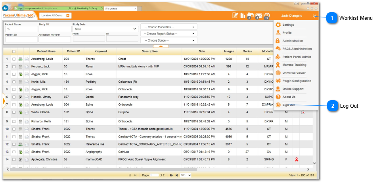The image size is (379, 183).
Task: Select Settings from the user menu
Action: point(288,25)
